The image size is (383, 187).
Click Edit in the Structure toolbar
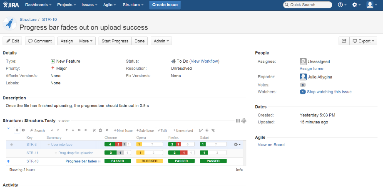point(162,130)
